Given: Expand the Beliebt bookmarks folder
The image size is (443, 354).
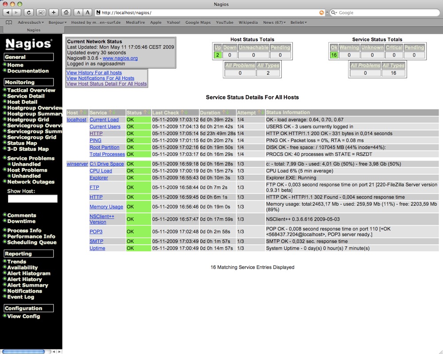Looking at the screenshot, I should (298, 23).
